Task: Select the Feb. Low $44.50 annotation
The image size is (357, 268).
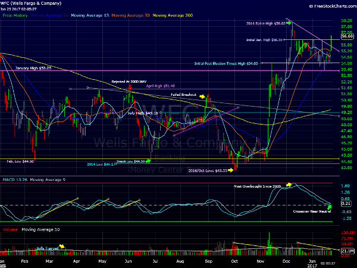Action: [x=20, y=161]
